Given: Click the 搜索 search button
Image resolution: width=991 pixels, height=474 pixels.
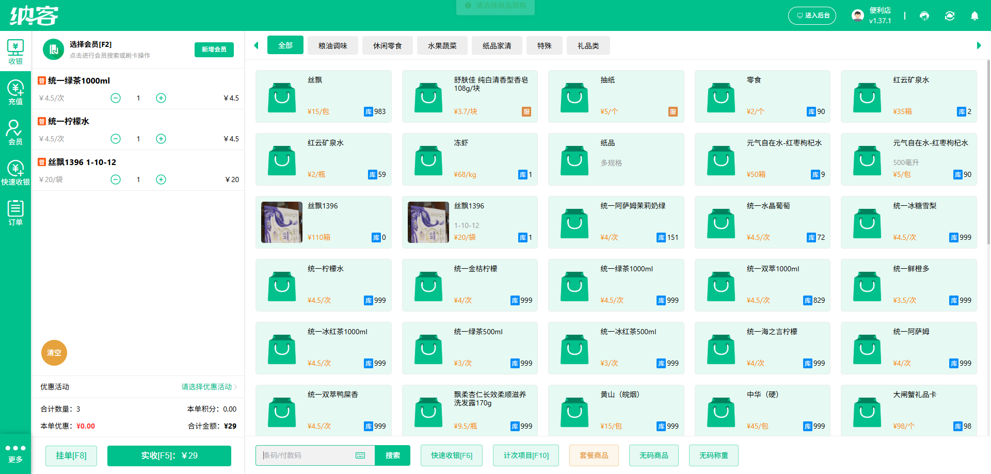Looking at the screenshot, I should pyautogui.click(x=393, y=455).
